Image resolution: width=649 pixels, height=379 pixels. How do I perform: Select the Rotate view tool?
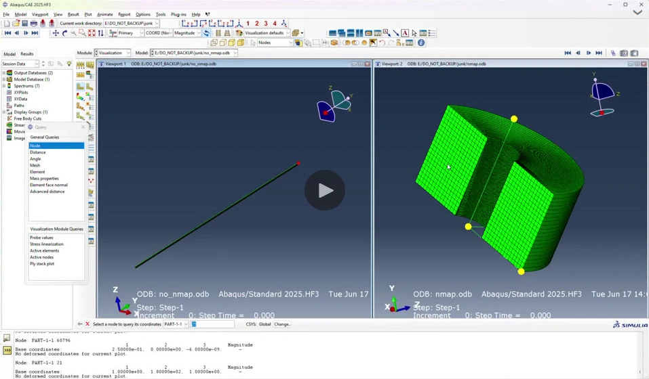(x=64, y=33)
